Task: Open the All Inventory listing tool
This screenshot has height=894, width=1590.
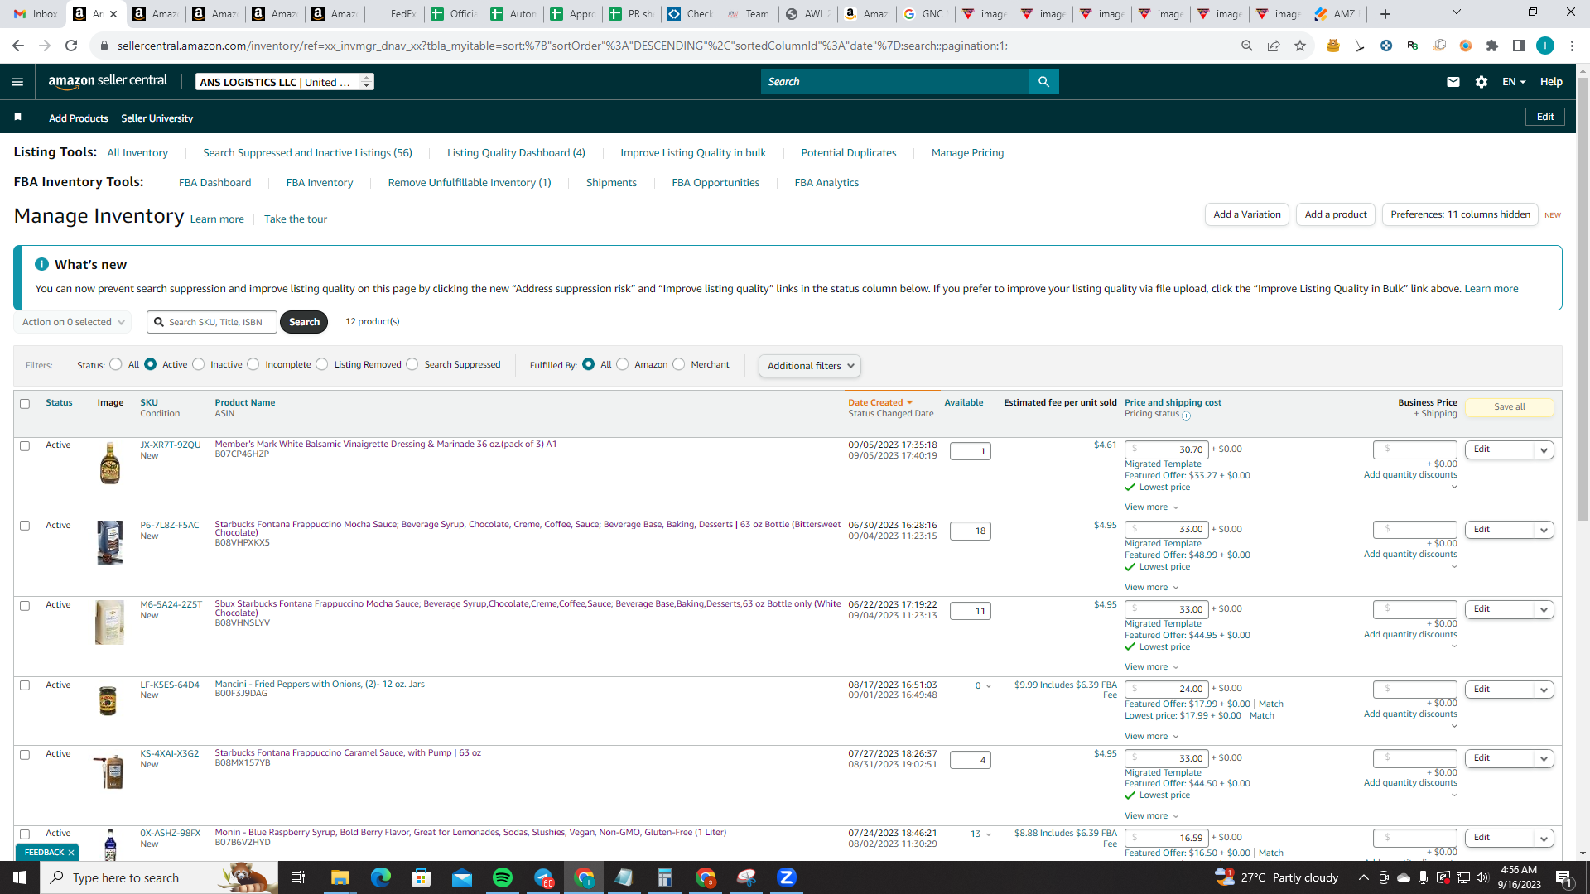Action: [x=137, y=153]
